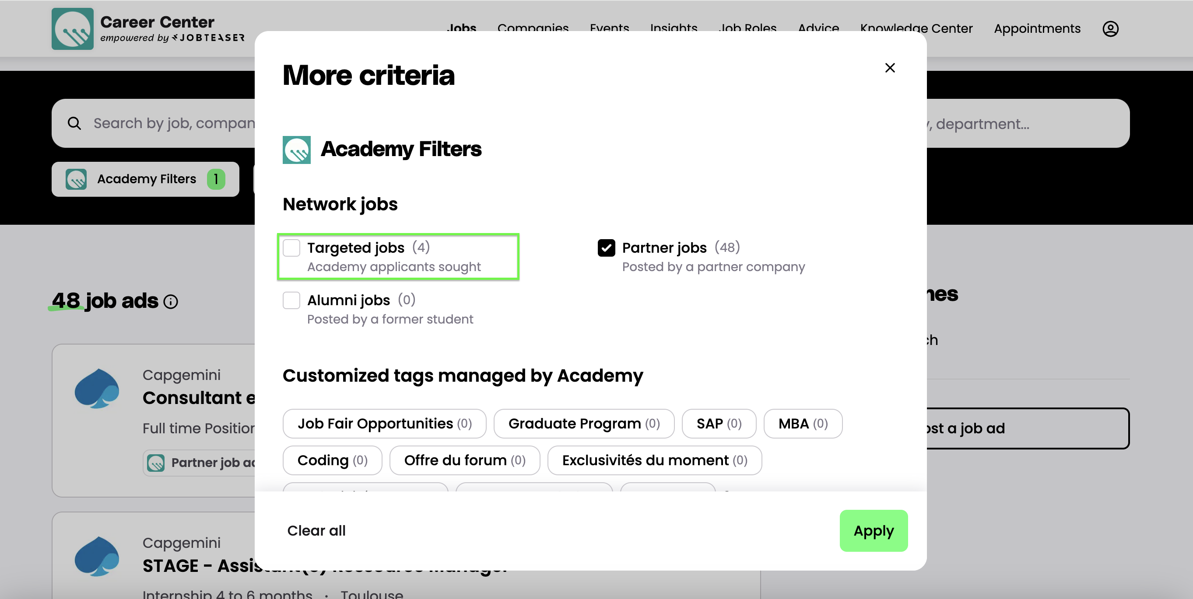Click the second Capgemini logo for STAGE listing

97,556
